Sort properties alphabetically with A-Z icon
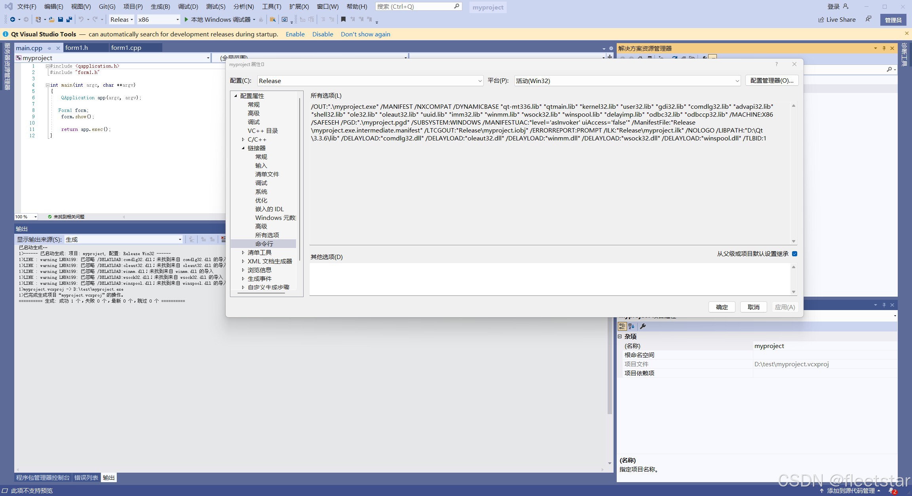 pyautogui.click(x=631, y=326)
